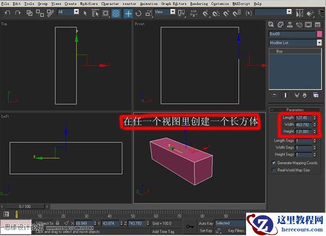
Task: Open the Rendering menu
Action: tap(199, 4)
